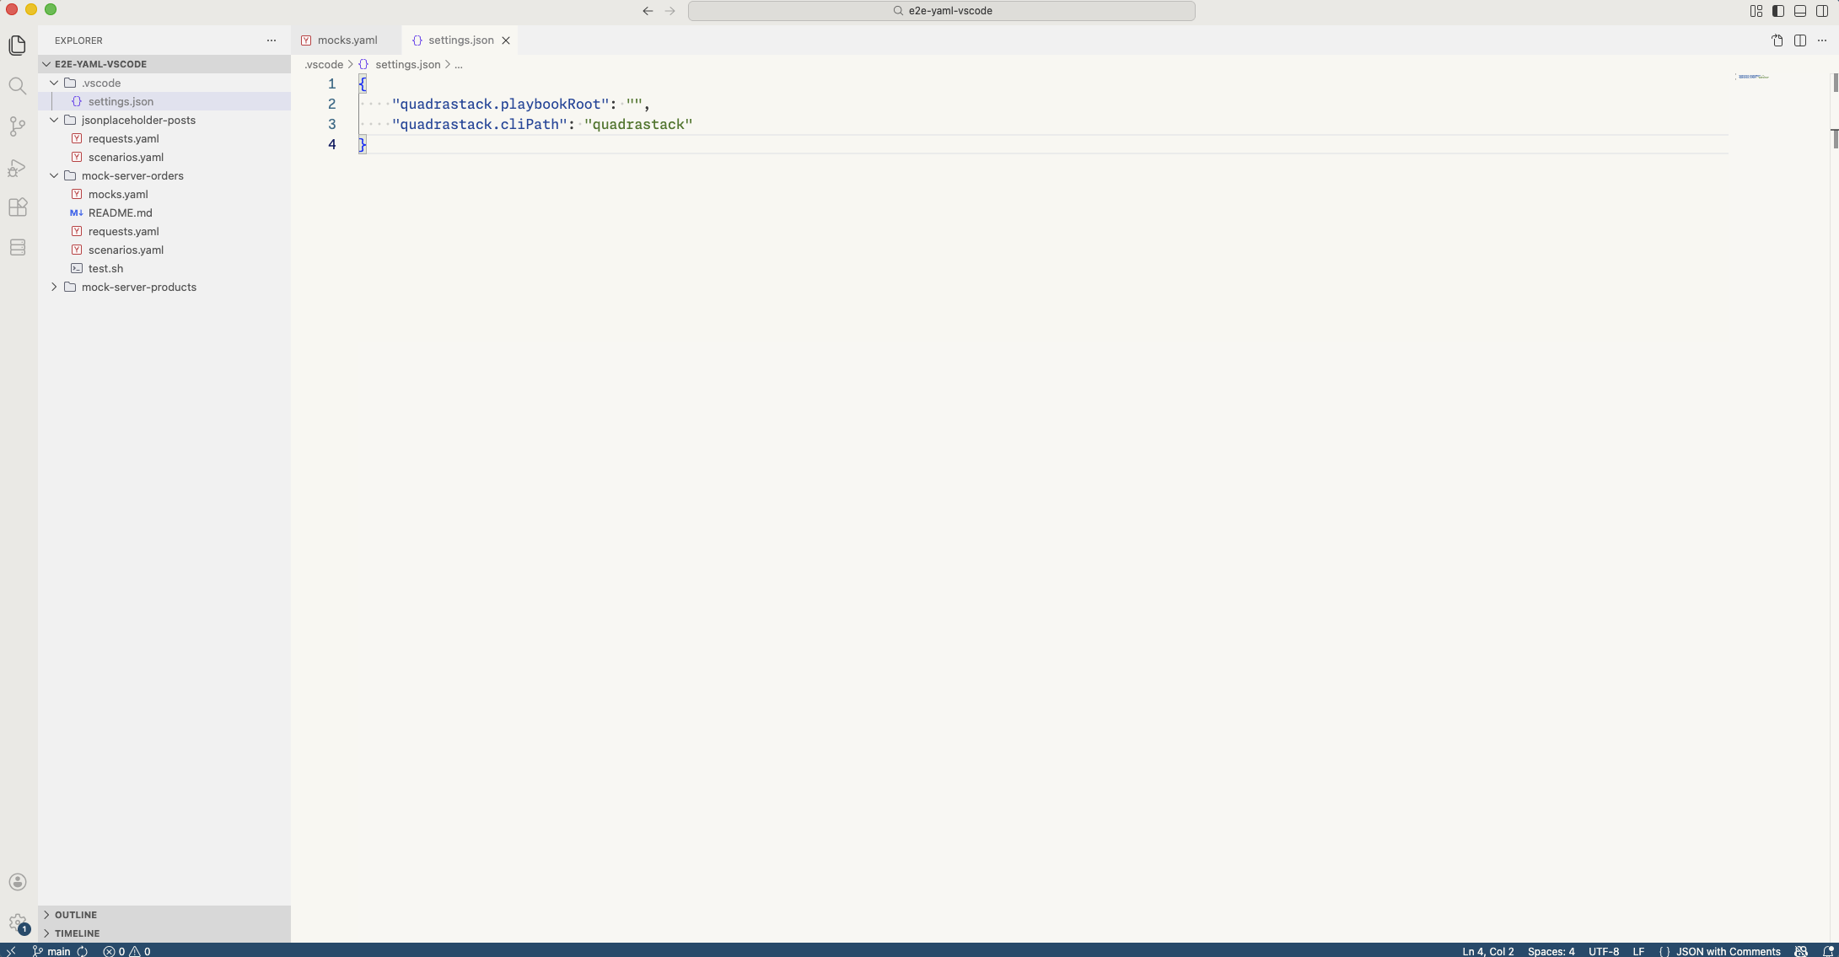Open Source Control view
The width and height of the screenshot is (1839, 957).
(17, 126)
